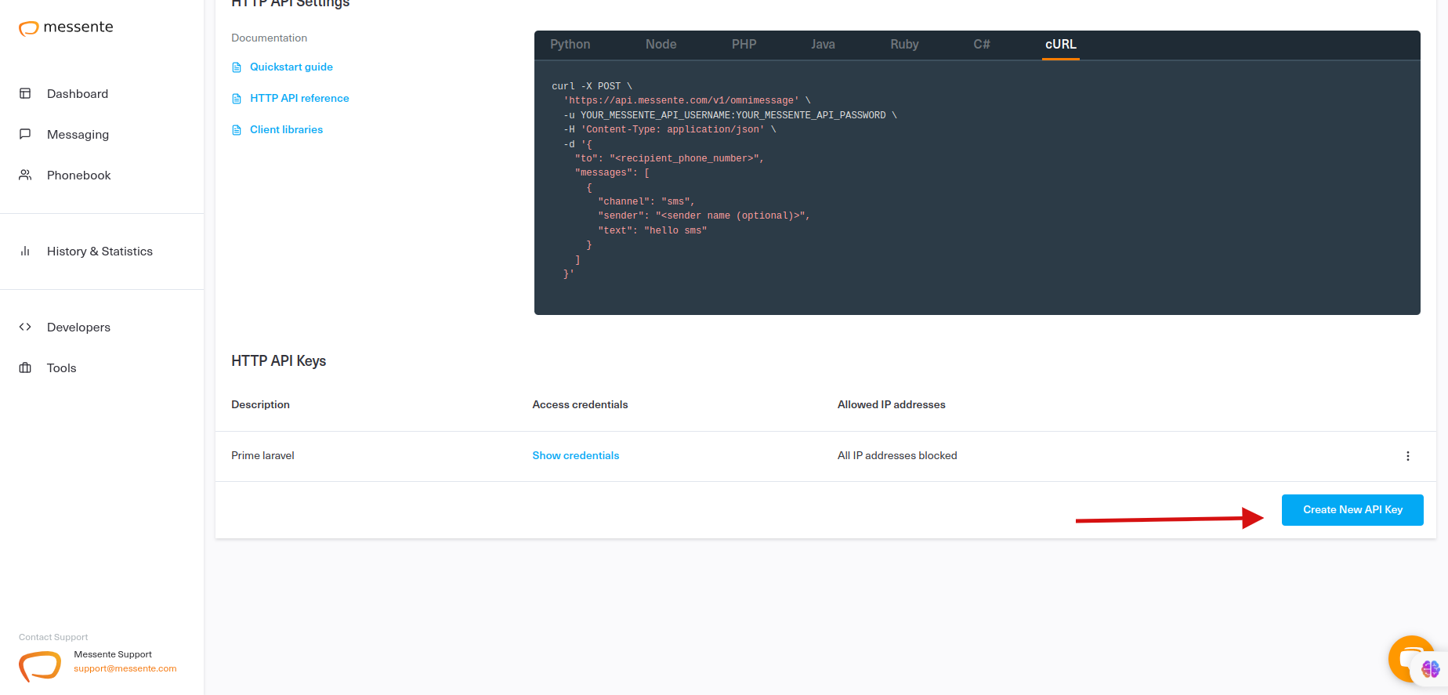Viewport: 1448px width, 695px height.
Task: Switch to the C# code tab
Action: 982,45
